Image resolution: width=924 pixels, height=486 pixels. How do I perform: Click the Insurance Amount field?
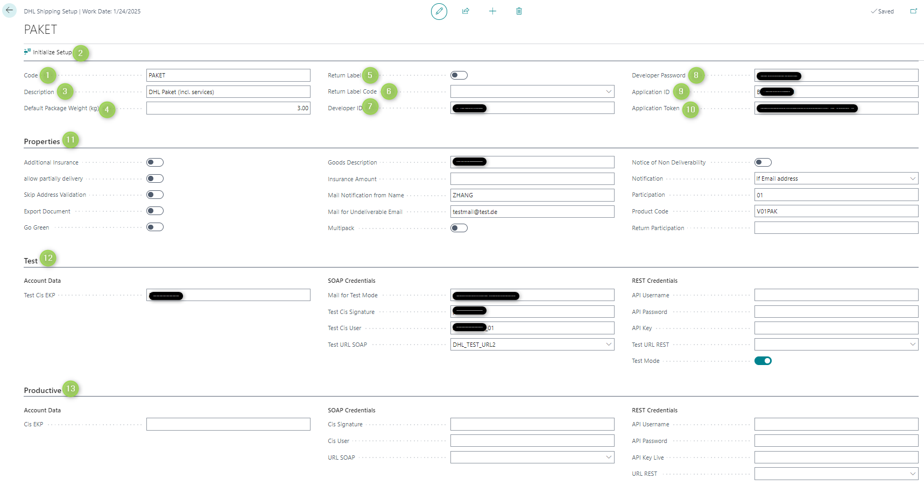[x=532, y=179]
